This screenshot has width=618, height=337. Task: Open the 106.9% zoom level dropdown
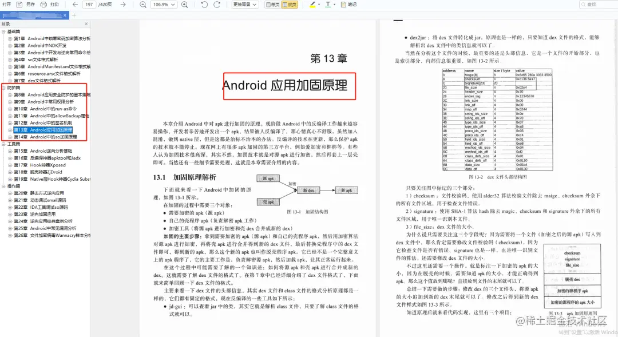[164, 5]
